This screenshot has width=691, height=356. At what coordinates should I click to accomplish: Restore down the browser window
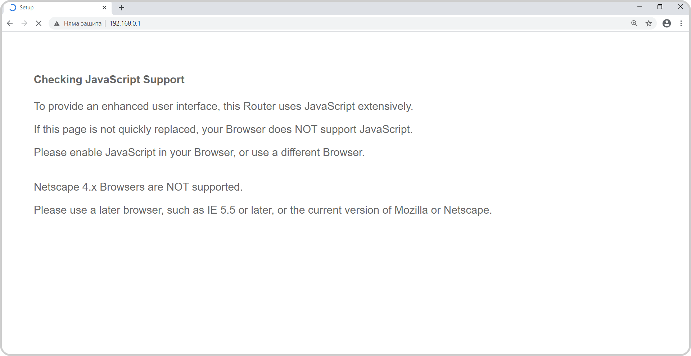660,7
